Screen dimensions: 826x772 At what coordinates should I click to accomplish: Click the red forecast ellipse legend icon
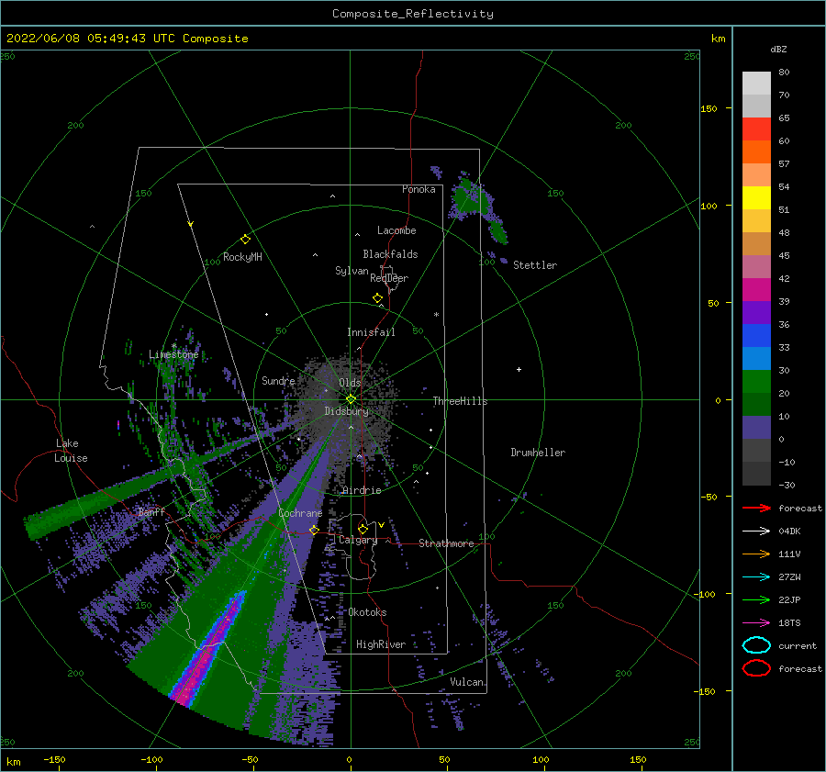[756, 668]
